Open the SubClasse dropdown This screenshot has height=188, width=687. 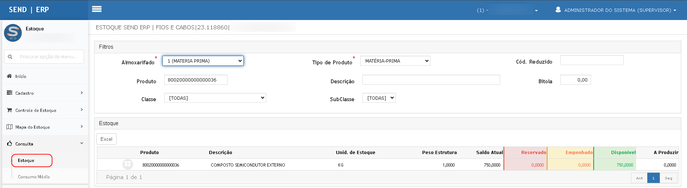point(379,98)
